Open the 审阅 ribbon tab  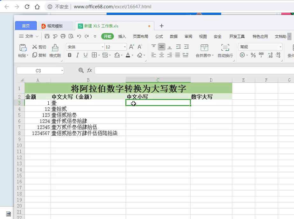click(x=188, y=36)
